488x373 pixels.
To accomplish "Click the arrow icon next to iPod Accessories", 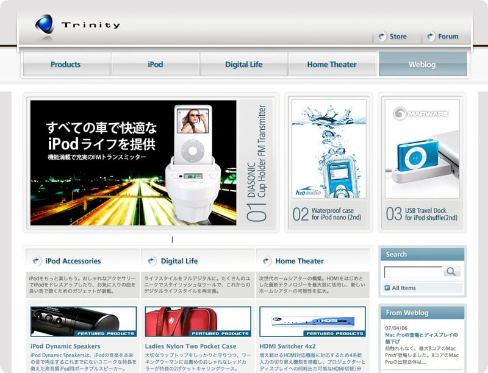I will point(37,261).
